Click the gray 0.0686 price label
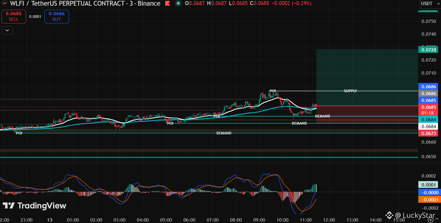Image resolution: width=441 pixels, height=223 pixels. tap(428, 93)
